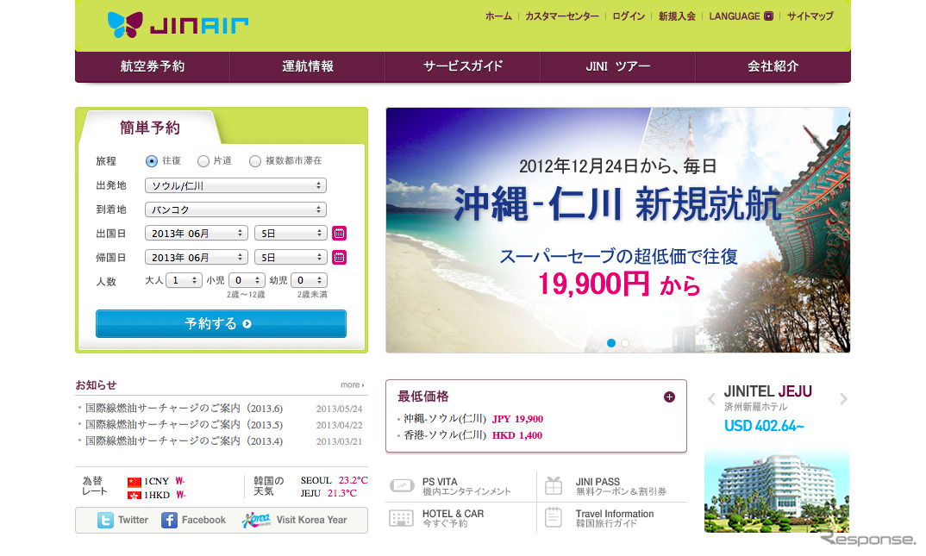Viewport: 926px width, 556px height.
Task: Open the 航空券予約 menu
Action: point(153,66)
